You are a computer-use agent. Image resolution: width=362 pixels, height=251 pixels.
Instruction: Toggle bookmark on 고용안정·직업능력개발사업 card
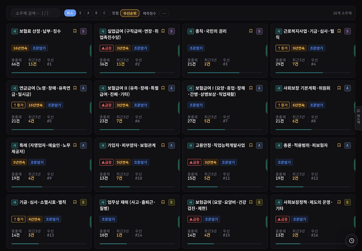(x=251, y=145)
